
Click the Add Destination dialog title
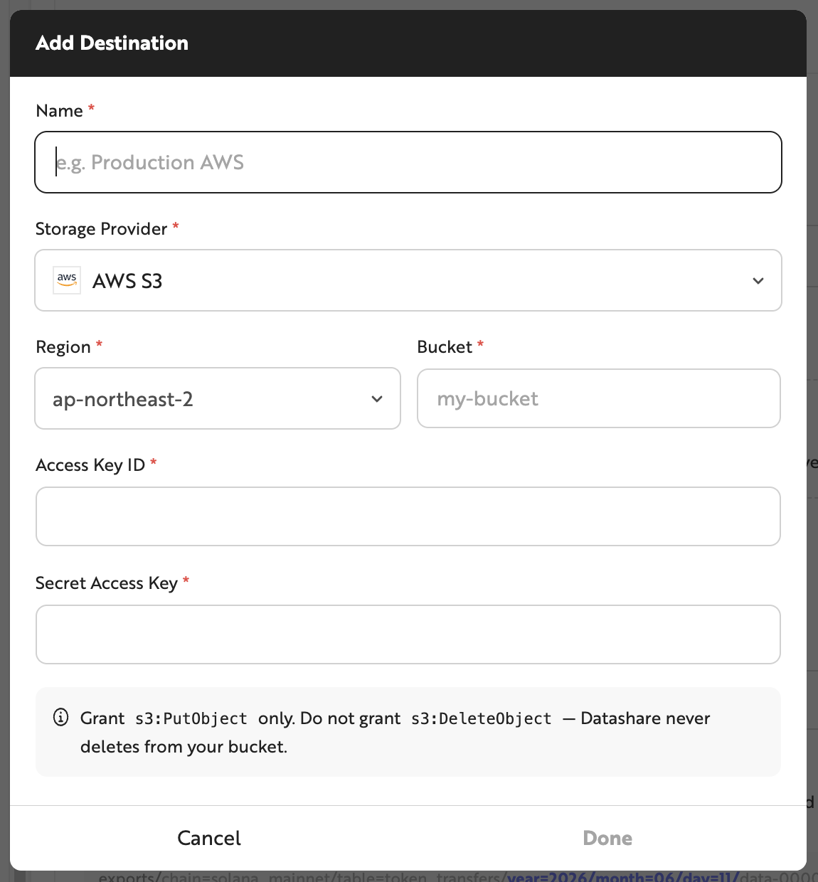pyautogui.click(x=112, y=43)
